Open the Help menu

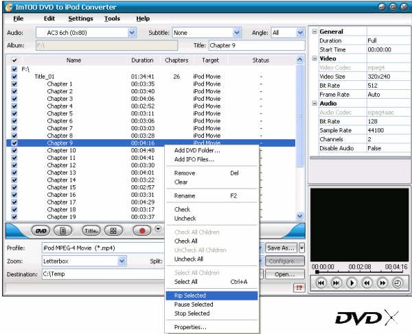[x=143, y=19]
